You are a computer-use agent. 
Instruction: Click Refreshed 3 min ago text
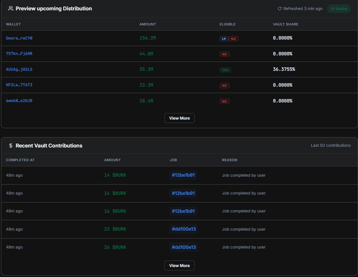pyautogui.click(x=303, y=9)
